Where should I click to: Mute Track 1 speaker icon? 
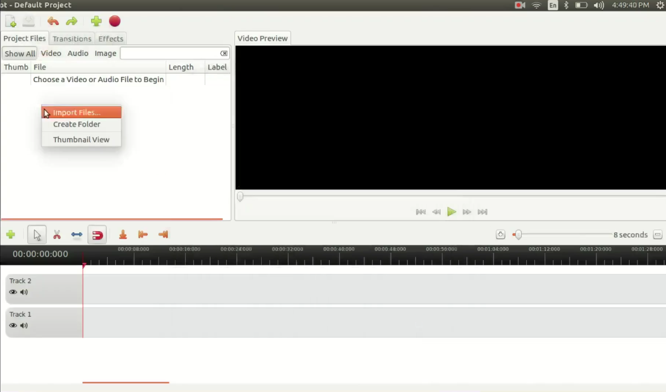pos(24,326)
